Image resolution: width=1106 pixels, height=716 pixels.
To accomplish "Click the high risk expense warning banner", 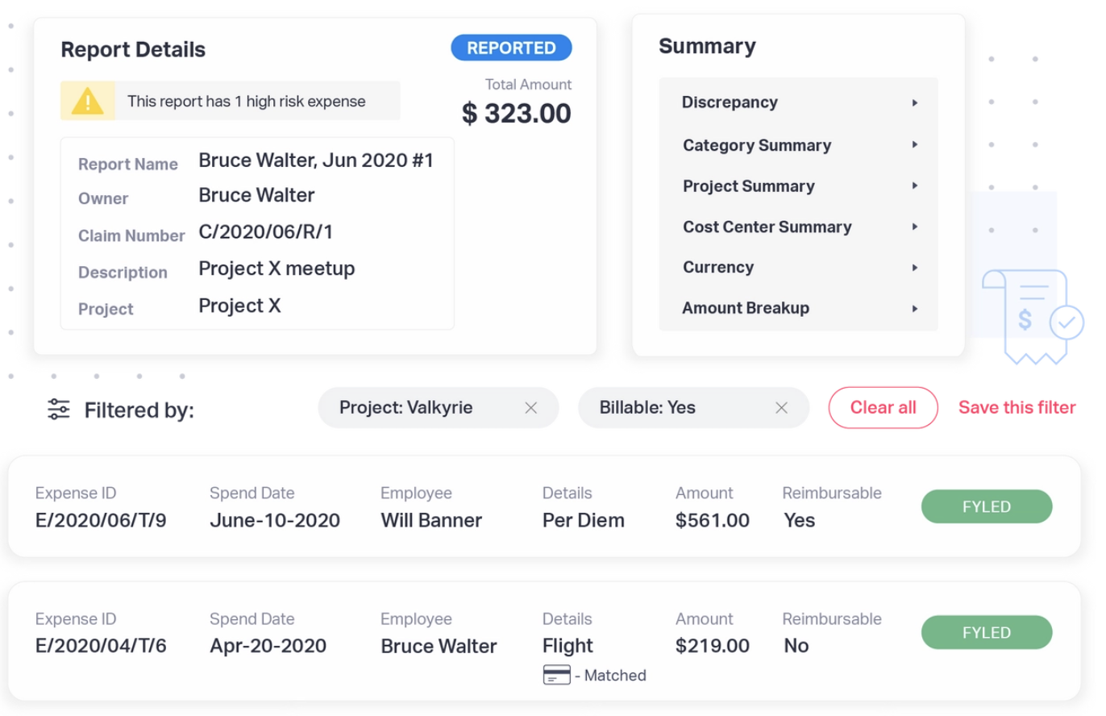I will (246, 102).
